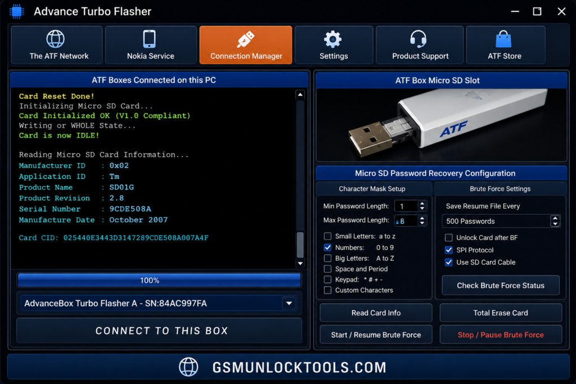Image resolution: width=576 pixels, height=384 pixels.
Task: Click CONNECT TO THIS BOX button
Action: (x=159, y=331)
